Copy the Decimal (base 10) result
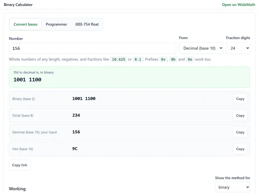The width and height of the screenshot is (259, 194). tap(240, 132)
